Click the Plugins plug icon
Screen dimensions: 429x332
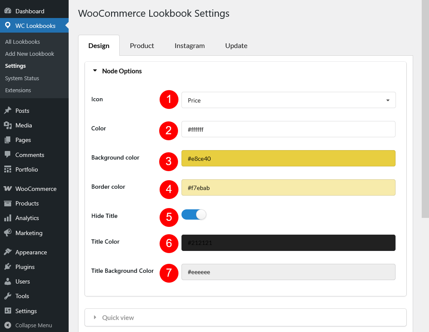[x=8, y=267]
